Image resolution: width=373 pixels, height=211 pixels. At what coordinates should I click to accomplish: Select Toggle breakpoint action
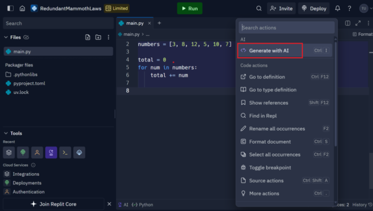tap(270, 168)
